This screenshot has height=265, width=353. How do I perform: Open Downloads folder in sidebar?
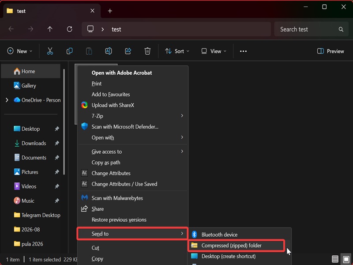coord(34,143)
